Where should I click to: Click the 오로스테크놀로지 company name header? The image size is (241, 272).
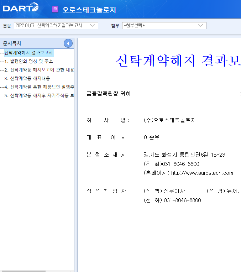pos(89,10)
